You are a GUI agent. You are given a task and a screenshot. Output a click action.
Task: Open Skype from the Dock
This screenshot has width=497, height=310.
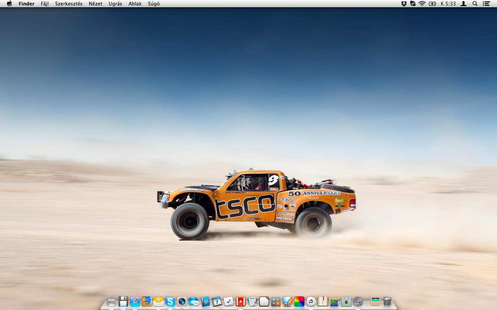click(170, 302)
